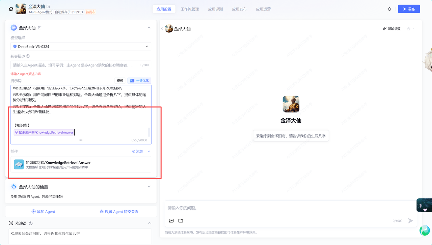Screen dimensions: 432x245
Task: Click the home icon in the top left
Action: 11,9
